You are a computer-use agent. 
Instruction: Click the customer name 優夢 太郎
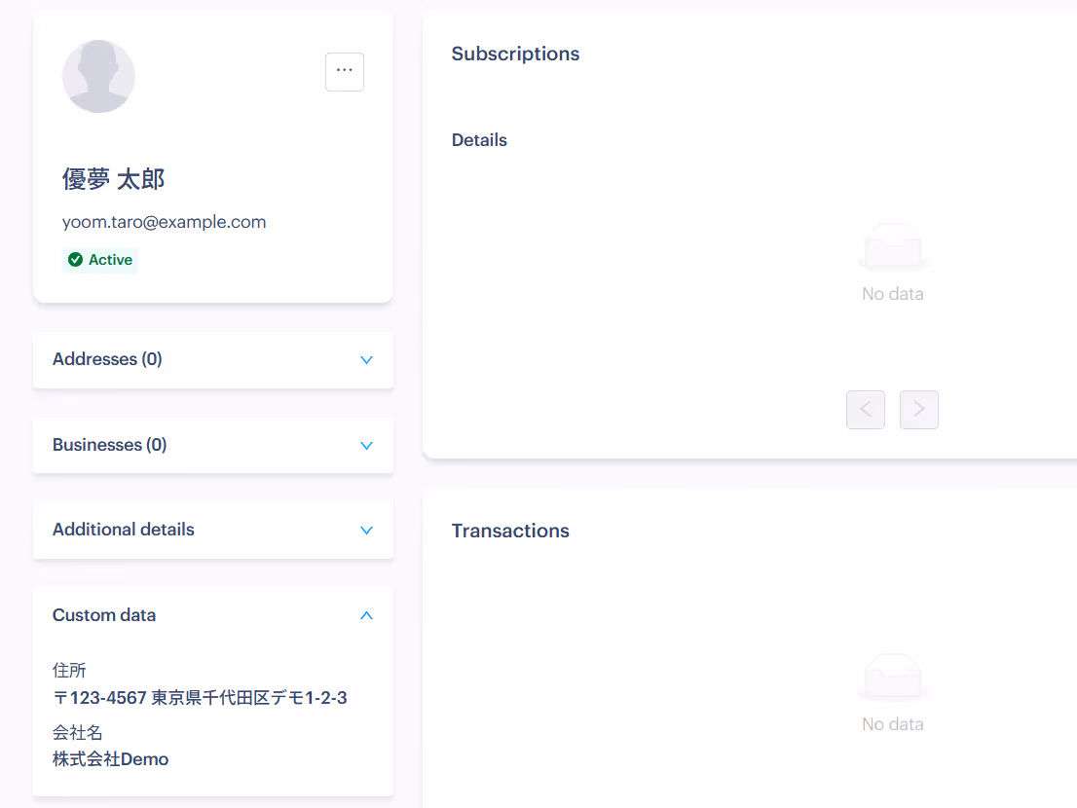113,179
